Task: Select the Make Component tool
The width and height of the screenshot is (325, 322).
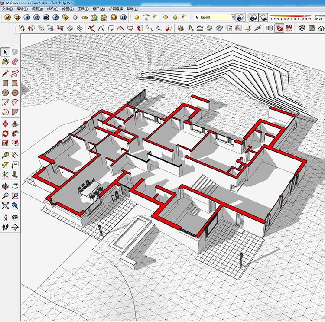Action: [x=15, y=52]
